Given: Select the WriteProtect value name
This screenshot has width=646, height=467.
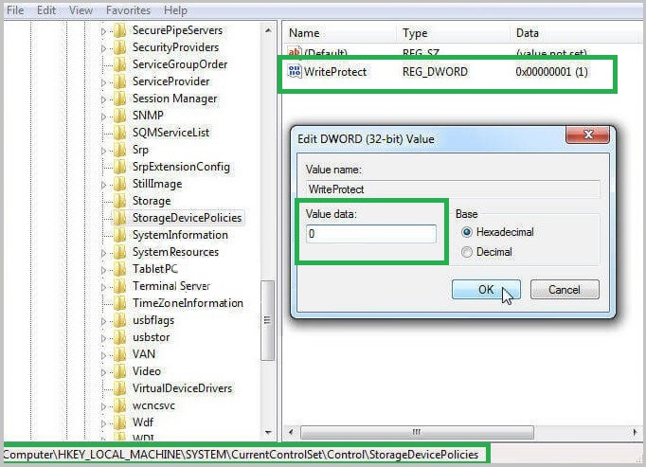Looking at the screenshot, I should point(335,72).
